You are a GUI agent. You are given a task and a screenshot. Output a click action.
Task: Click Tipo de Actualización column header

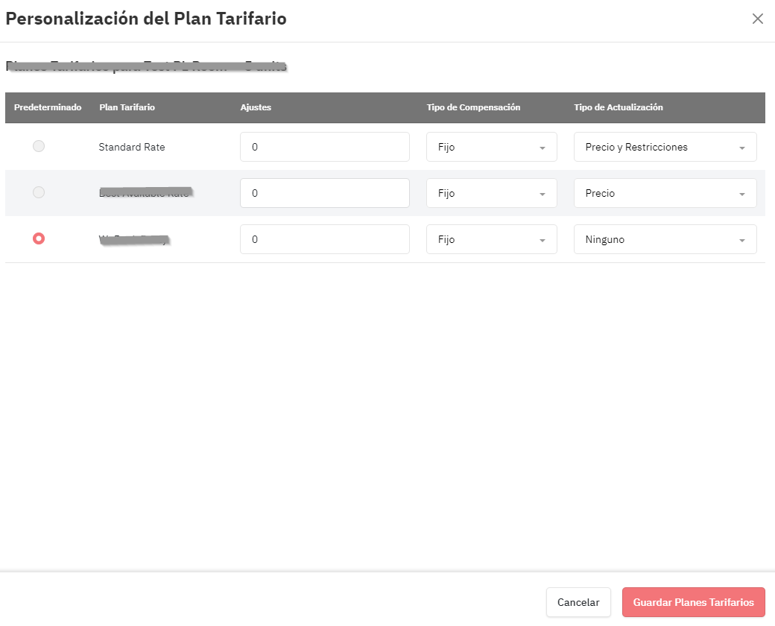point(619,107)
